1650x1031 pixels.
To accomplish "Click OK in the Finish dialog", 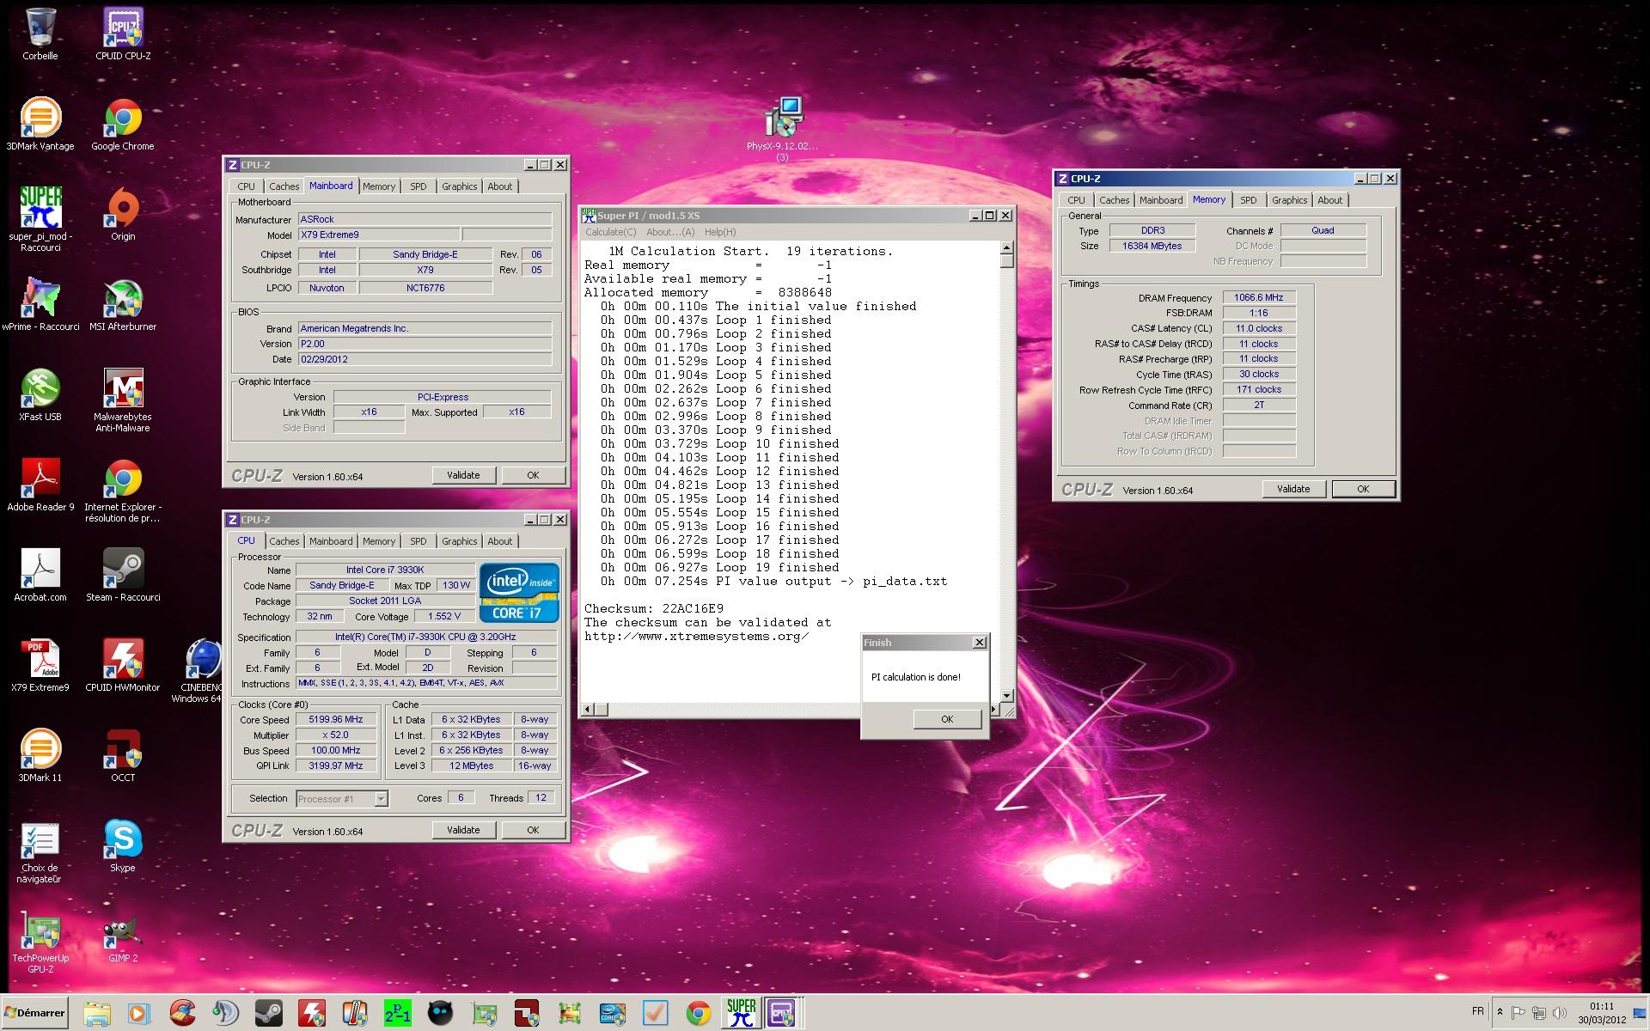I will [x=947, y=719].
